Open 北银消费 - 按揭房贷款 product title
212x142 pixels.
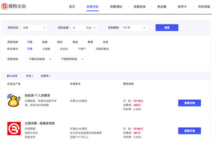click(40, 123)
